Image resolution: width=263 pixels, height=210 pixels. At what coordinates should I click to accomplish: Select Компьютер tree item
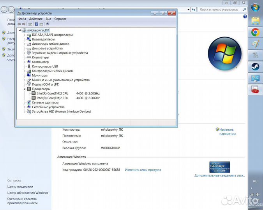coord(40,62)
